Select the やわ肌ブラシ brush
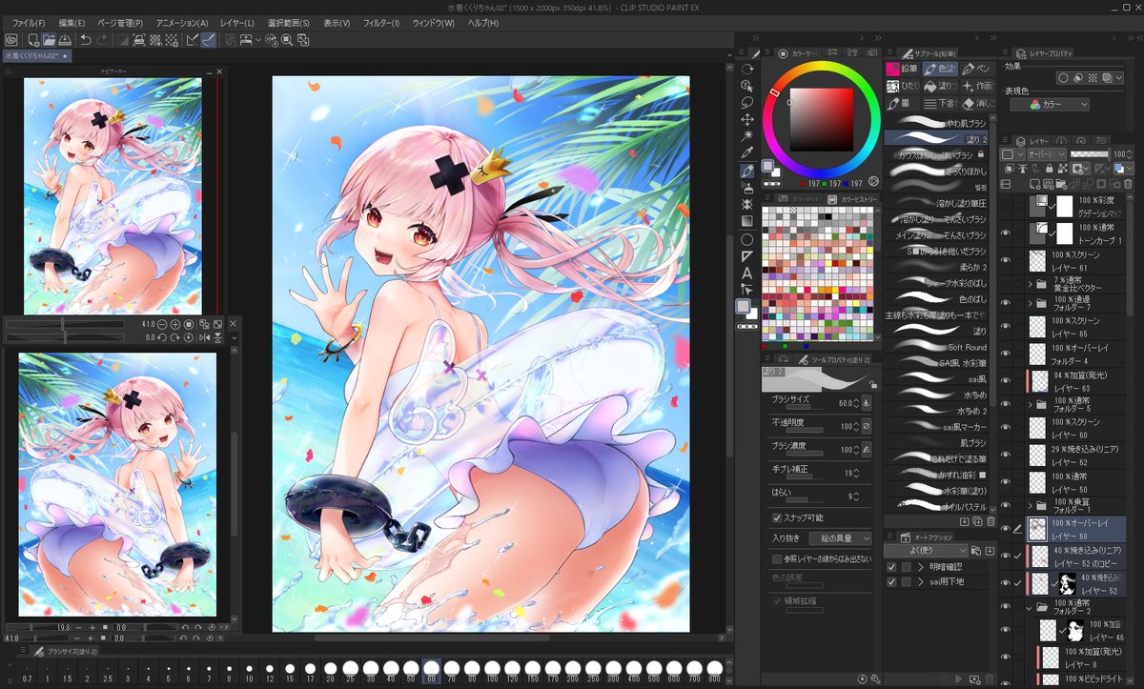This screenshot has width=1144, height=689. coord(936,122)
